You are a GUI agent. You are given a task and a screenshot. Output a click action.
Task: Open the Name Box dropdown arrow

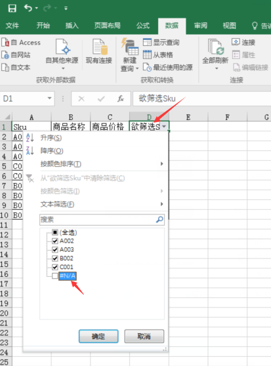(49, 98)
